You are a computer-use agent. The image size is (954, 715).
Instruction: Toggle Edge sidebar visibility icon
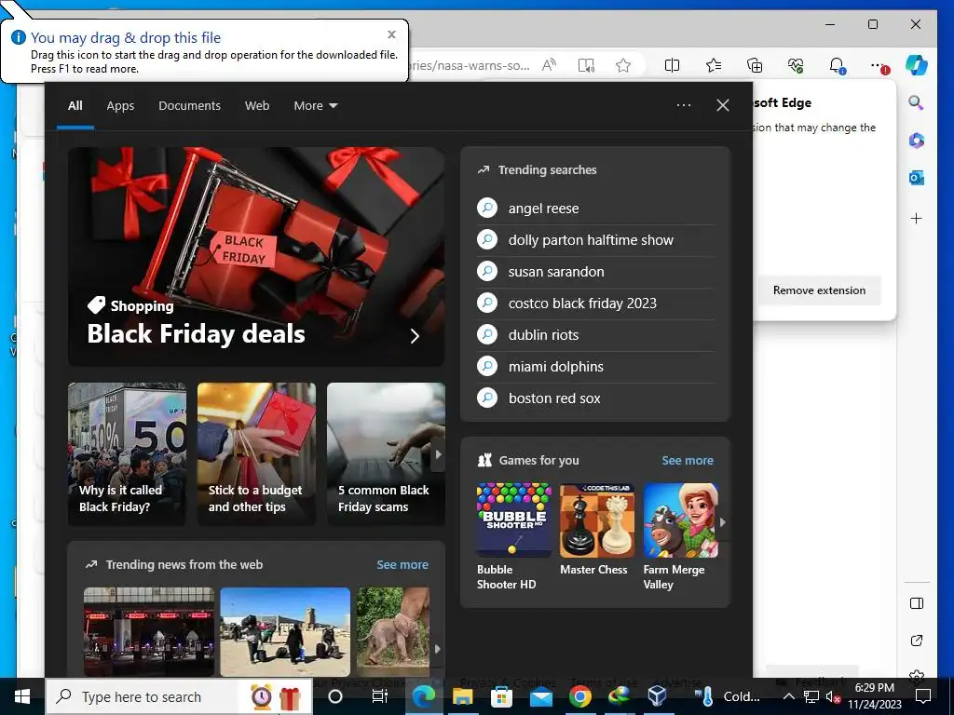click(x=917, y=603)
